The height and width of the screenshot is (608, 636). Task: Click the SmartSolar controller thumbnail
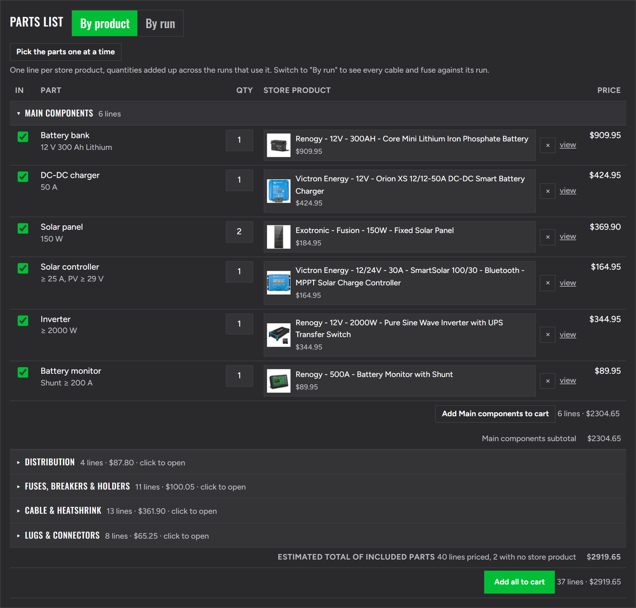tap(279, 283)
